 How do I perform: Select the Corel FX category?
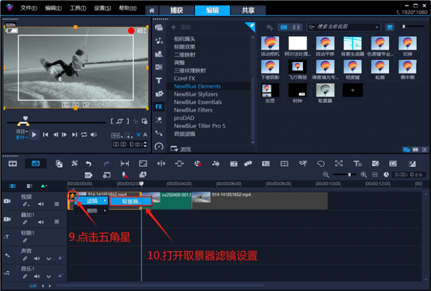click(x=184, y=78)
